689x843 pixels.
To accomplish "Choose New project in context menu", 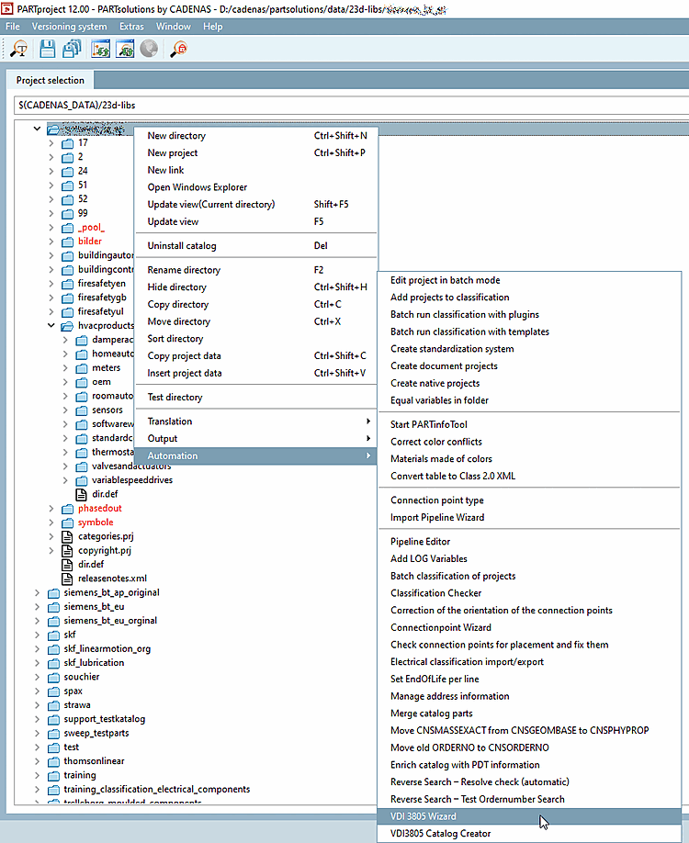I will 256,153.
